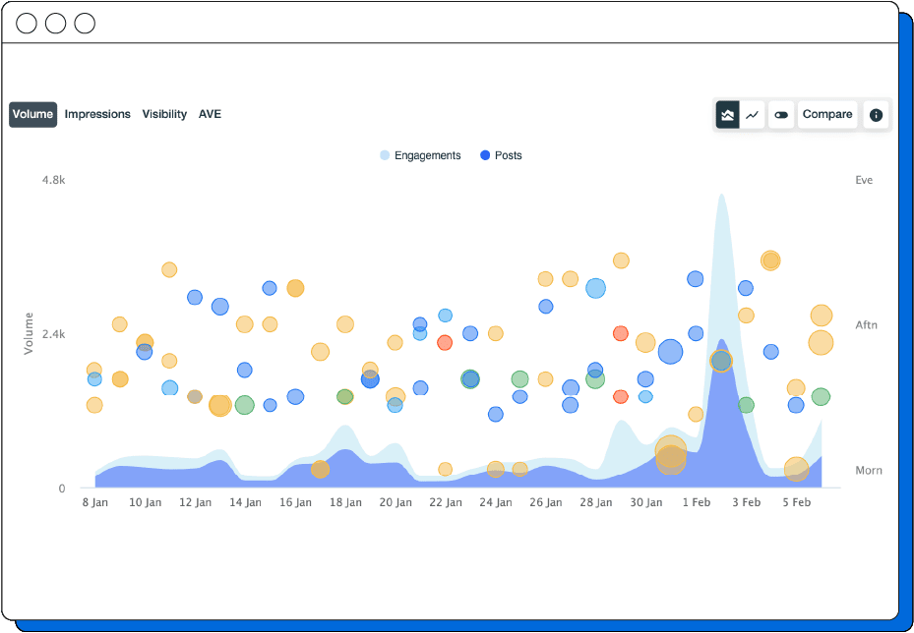
Task: Click the red bubble above 22 Jan
Action: point(445,342)
